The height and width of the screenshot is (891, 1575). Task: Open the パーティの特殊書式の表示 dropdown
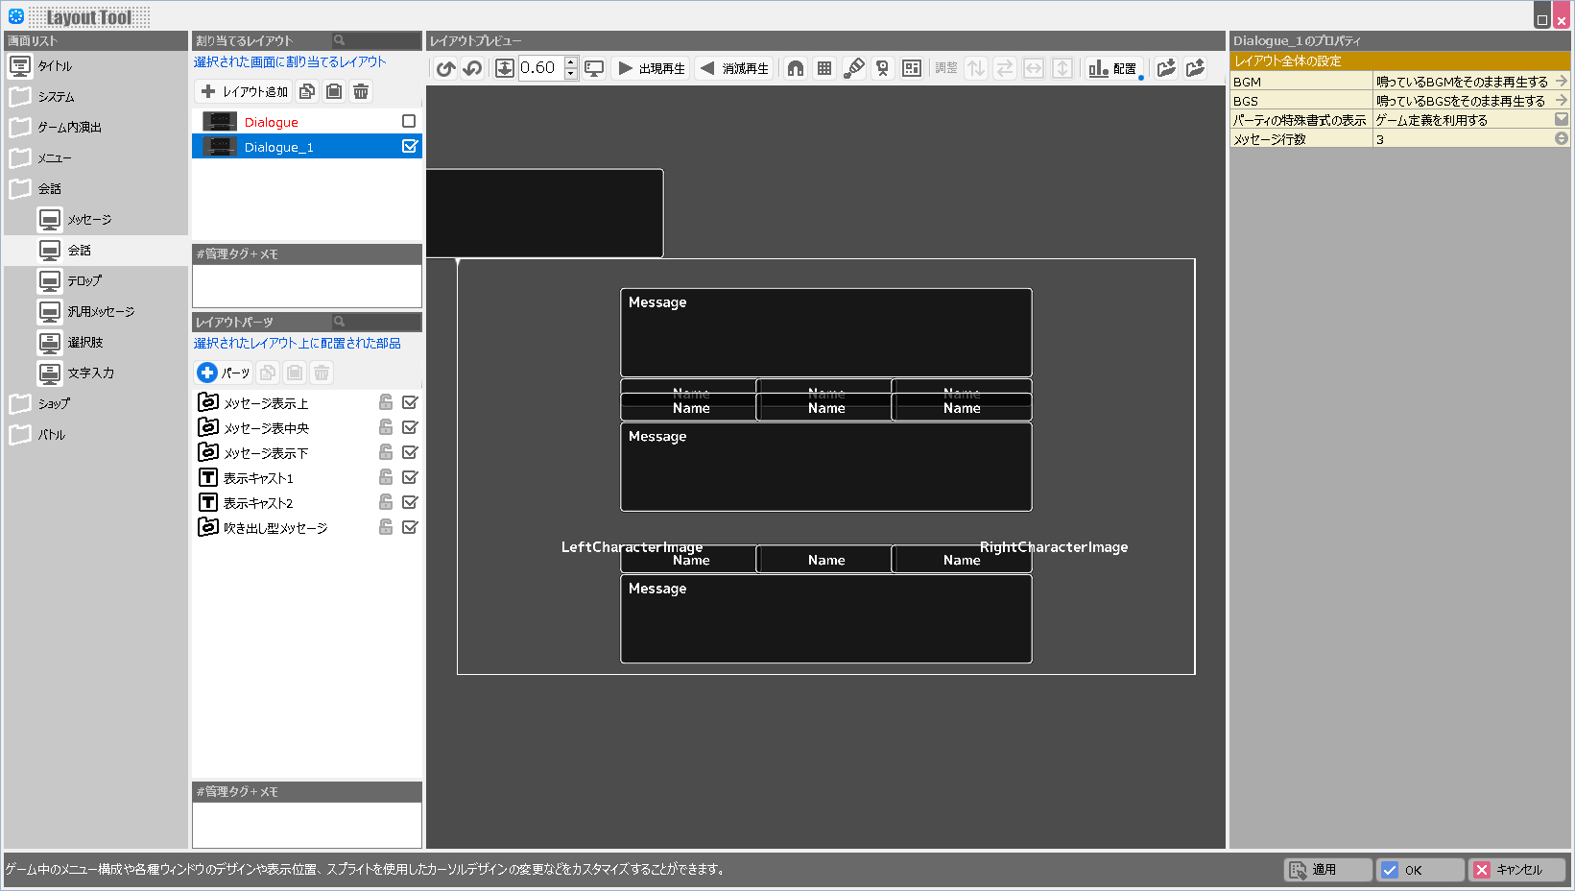coord(1562,120)
